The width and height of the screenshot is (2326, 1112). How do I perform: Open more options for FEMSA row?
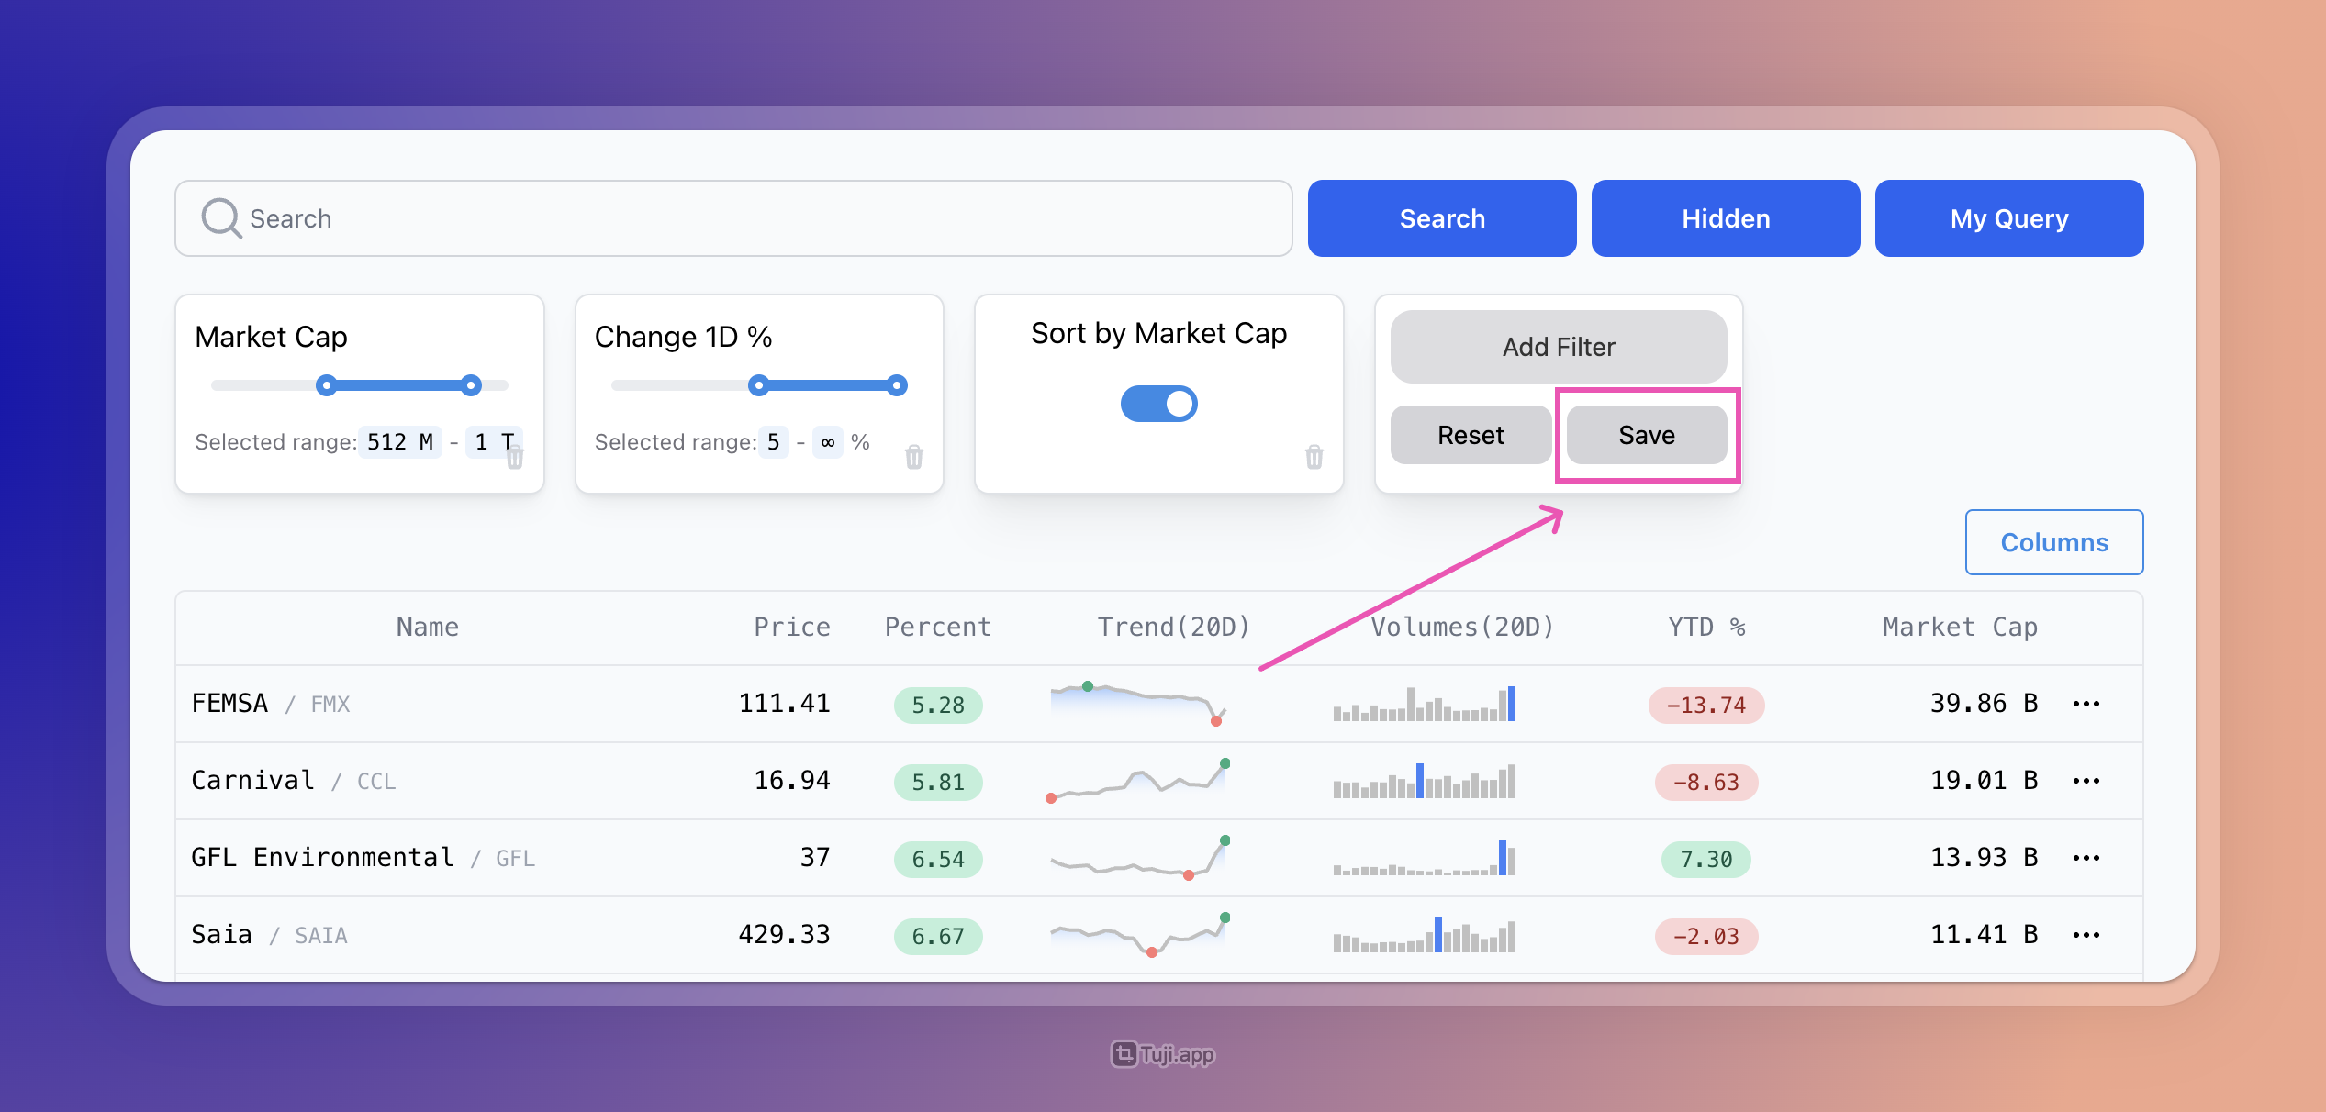click(2086, 704)
